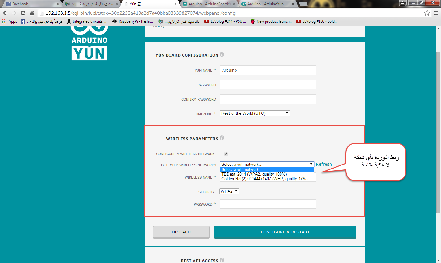Click the Yún Name input field
This screenshot has height=263, width=441.
click(268, 70)
